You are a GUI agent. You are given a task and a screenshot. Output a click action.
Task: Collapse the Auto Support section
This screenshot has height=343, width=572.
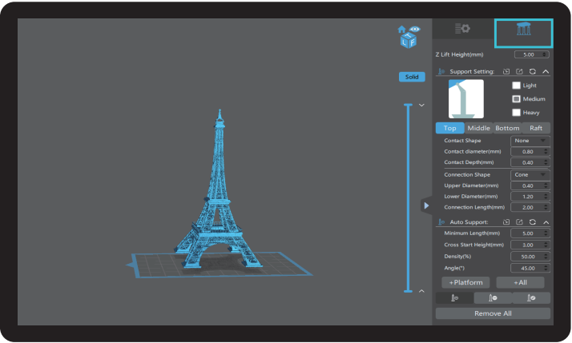[546, 221]
